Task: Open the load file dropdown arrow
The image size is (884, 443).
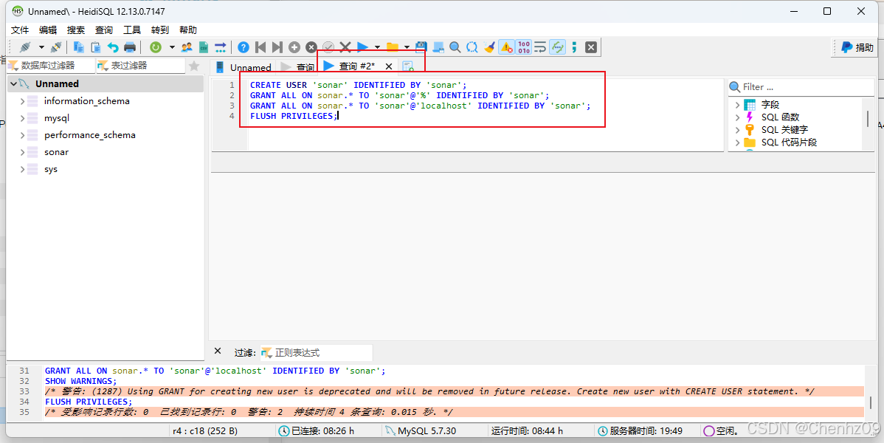Action: (x=407, y=47)
